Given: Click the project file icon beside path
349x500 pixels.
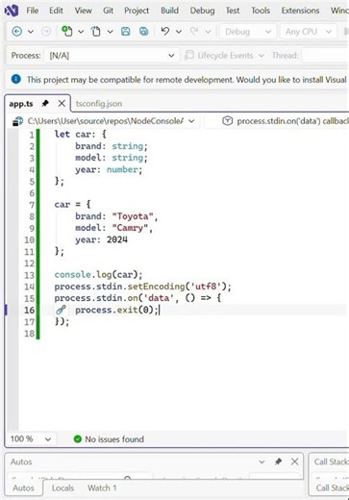Looking at the screenshot, I should pyautogui.click(x=17, y=121).
